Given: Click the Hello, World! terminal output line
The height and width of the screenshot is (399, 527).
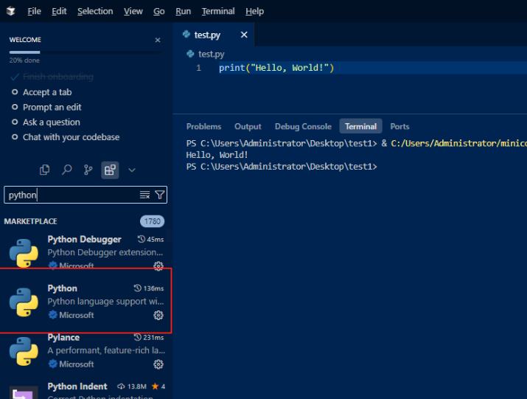Looking at the screenshot, I should 217,155.
